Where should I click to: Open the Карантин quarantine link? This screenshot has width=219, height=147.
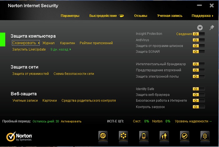click(68, 43)
